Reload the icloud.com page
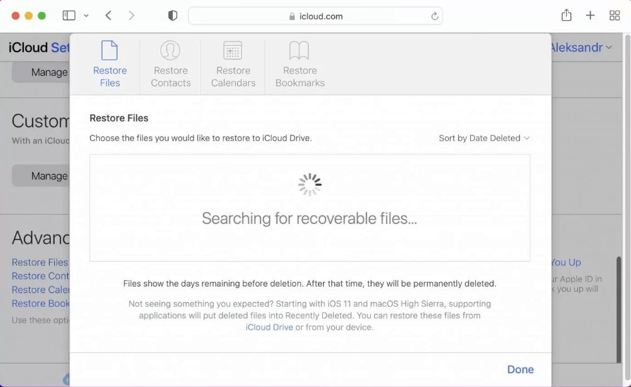The height and width of the screenshot is (387, 631). point(435,16)
